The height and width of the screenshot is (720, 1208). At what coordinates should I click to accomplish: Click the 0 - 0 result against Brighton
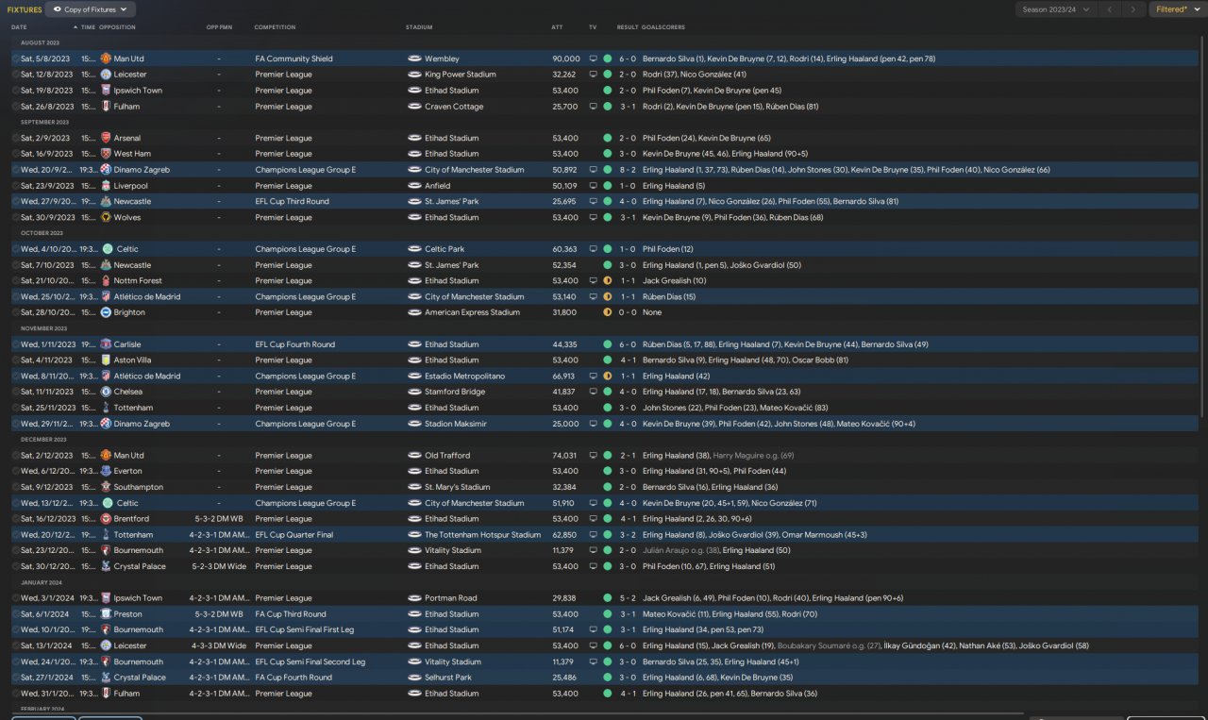[628, 312]
